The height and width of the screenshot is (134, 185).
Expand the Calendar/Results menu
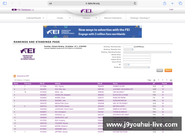(35, 18)
